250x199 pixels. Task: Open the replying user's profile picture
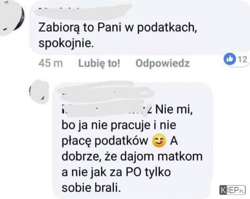point(39,92)
